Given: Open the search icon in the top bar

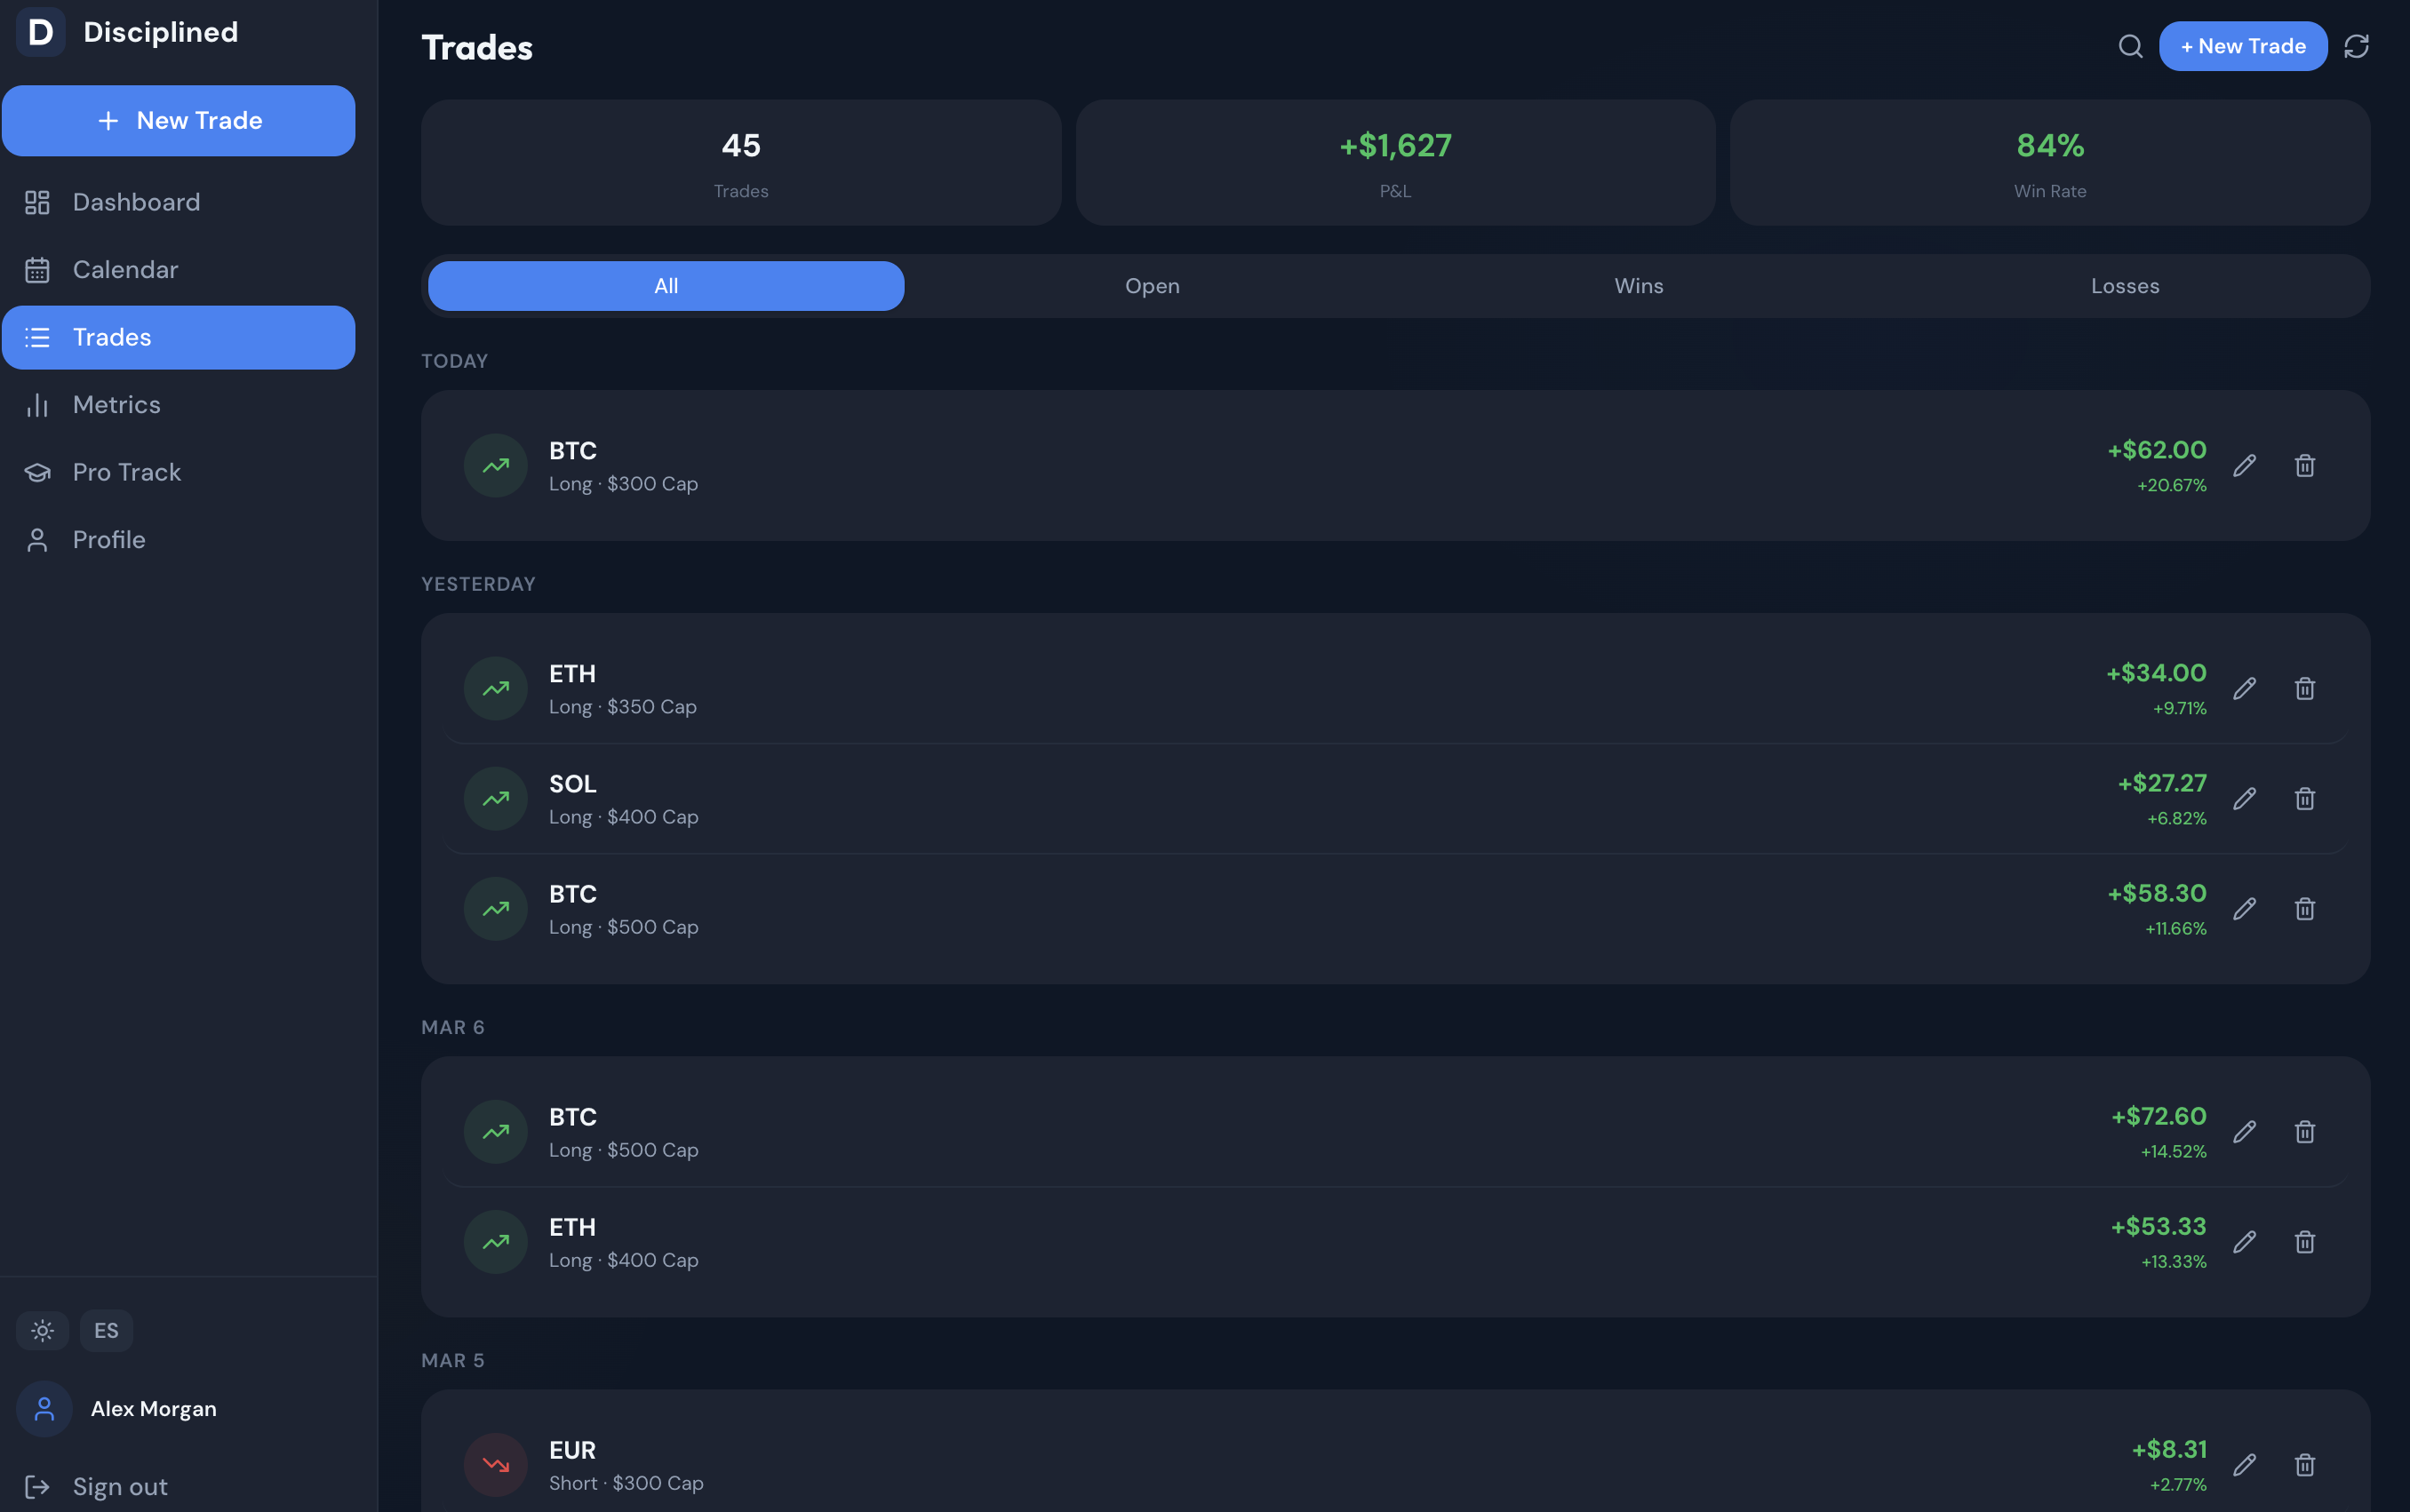Looking at the screenshot, I should 2129,45.
